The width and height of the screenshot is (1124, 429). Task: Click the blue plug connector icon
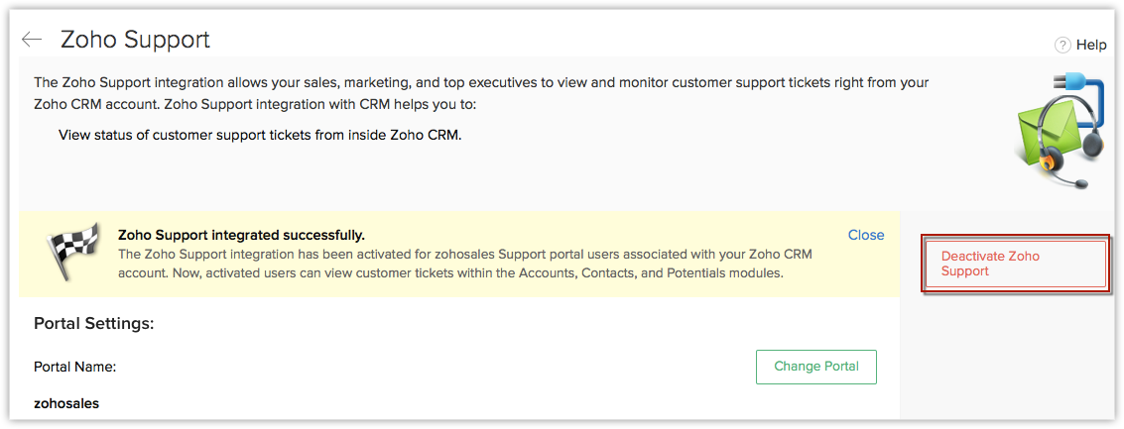1067,82
